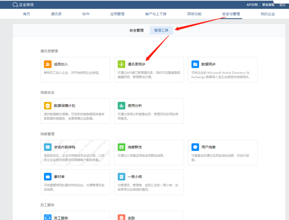Viewport: 289px width, 220px height.
Task: Click the blue 素材库 icon
Action: [x=48, y=177]
